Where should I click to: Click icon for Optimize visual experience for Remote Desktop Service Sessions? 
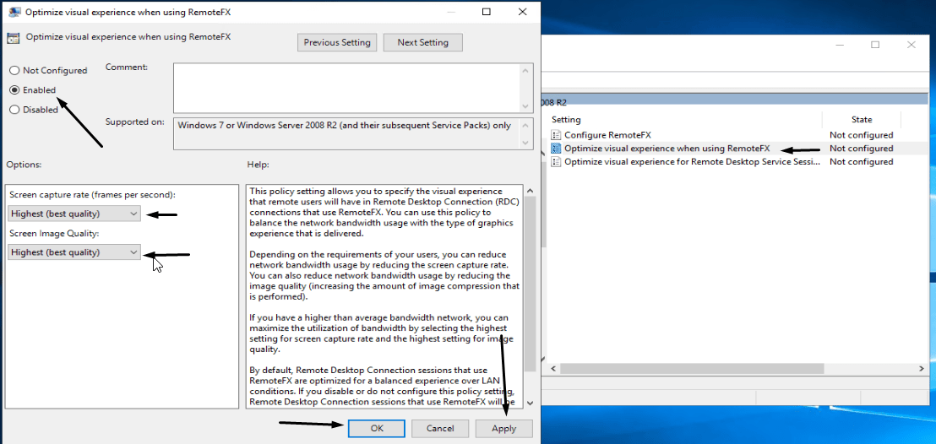click(556, 162)
